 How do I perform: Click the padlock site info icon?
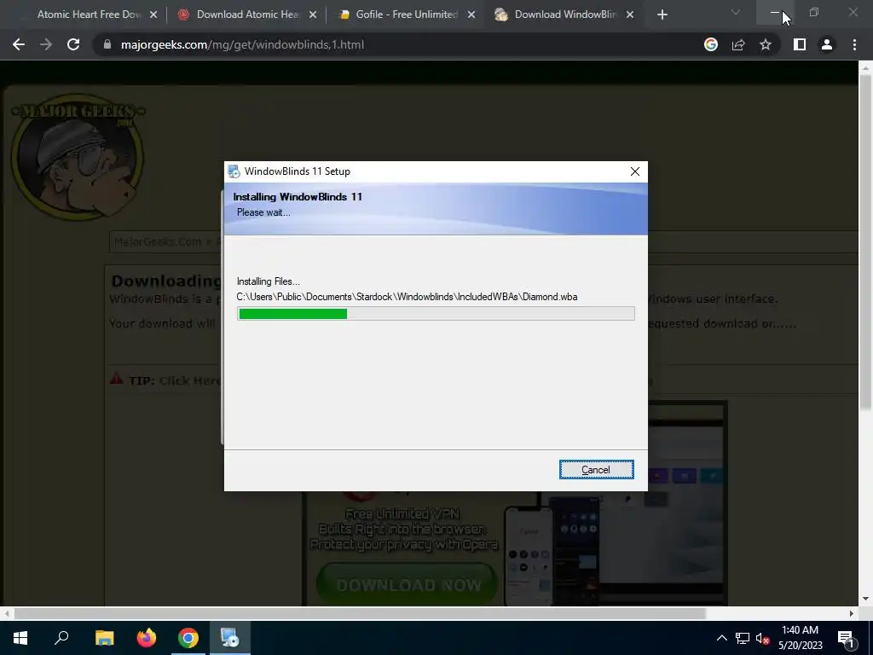[107, 44]
